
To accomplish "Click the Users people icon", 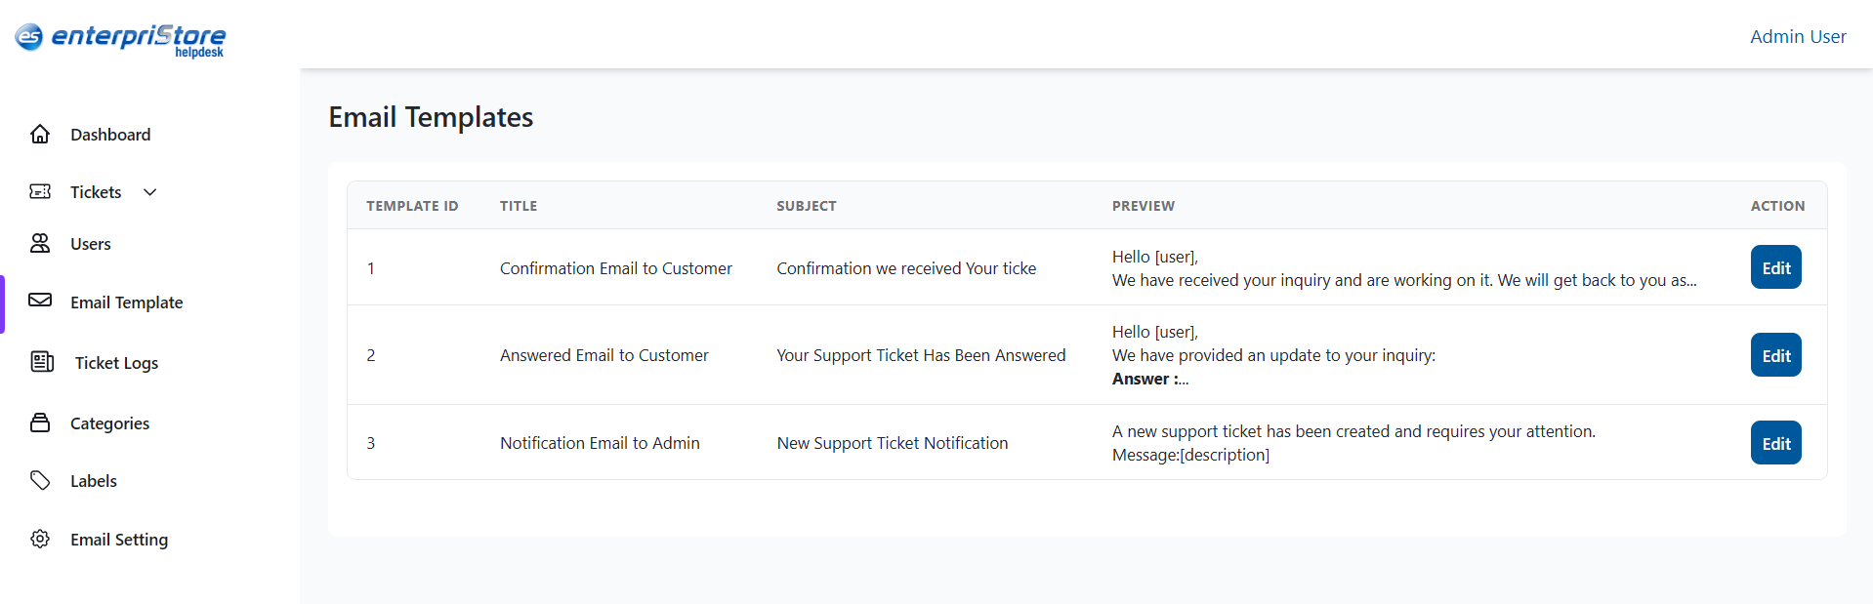I will (x=40, y=243).
